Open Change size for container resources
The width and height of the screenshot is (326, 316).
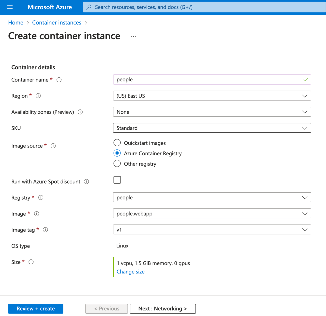coord(130,272)
